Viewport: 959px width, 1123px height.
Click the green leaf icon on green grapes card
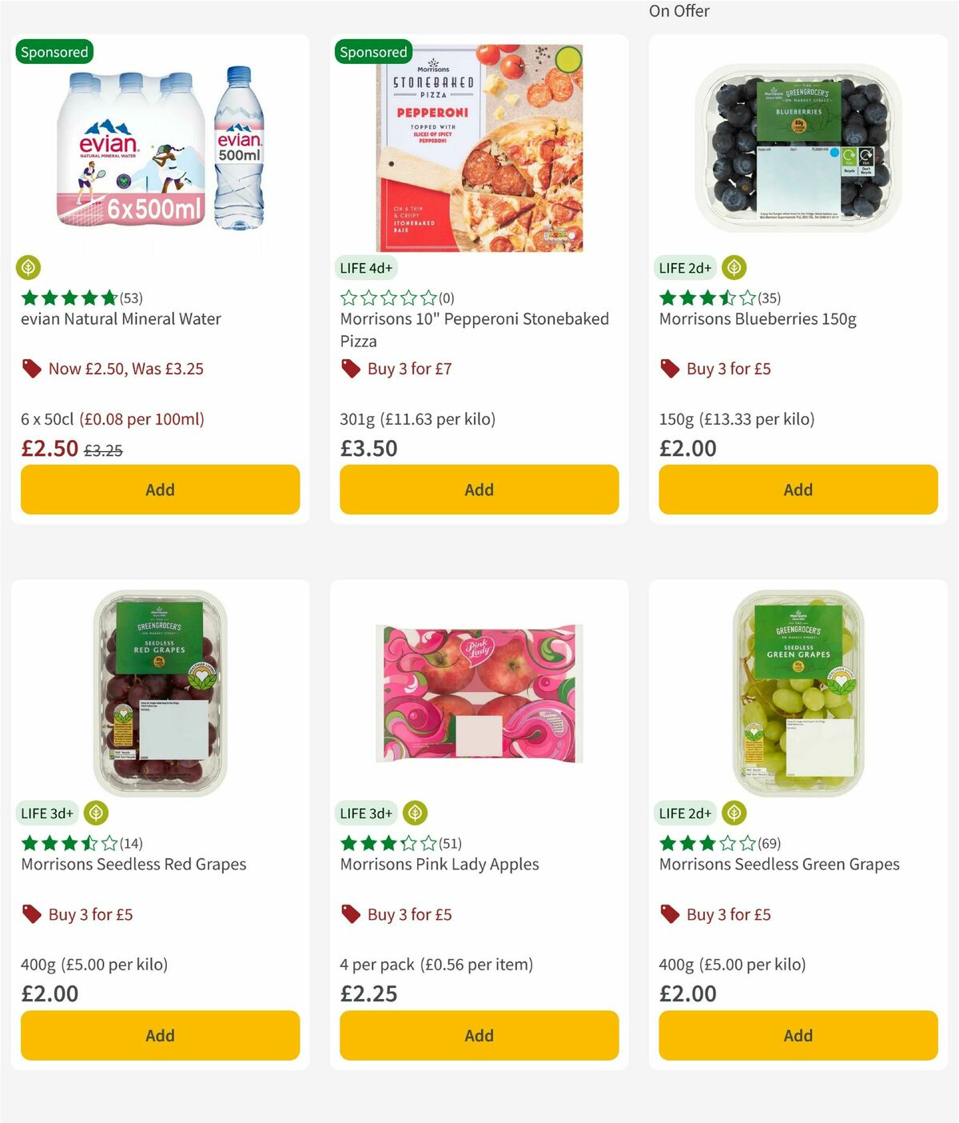click(x=733, y=813)
